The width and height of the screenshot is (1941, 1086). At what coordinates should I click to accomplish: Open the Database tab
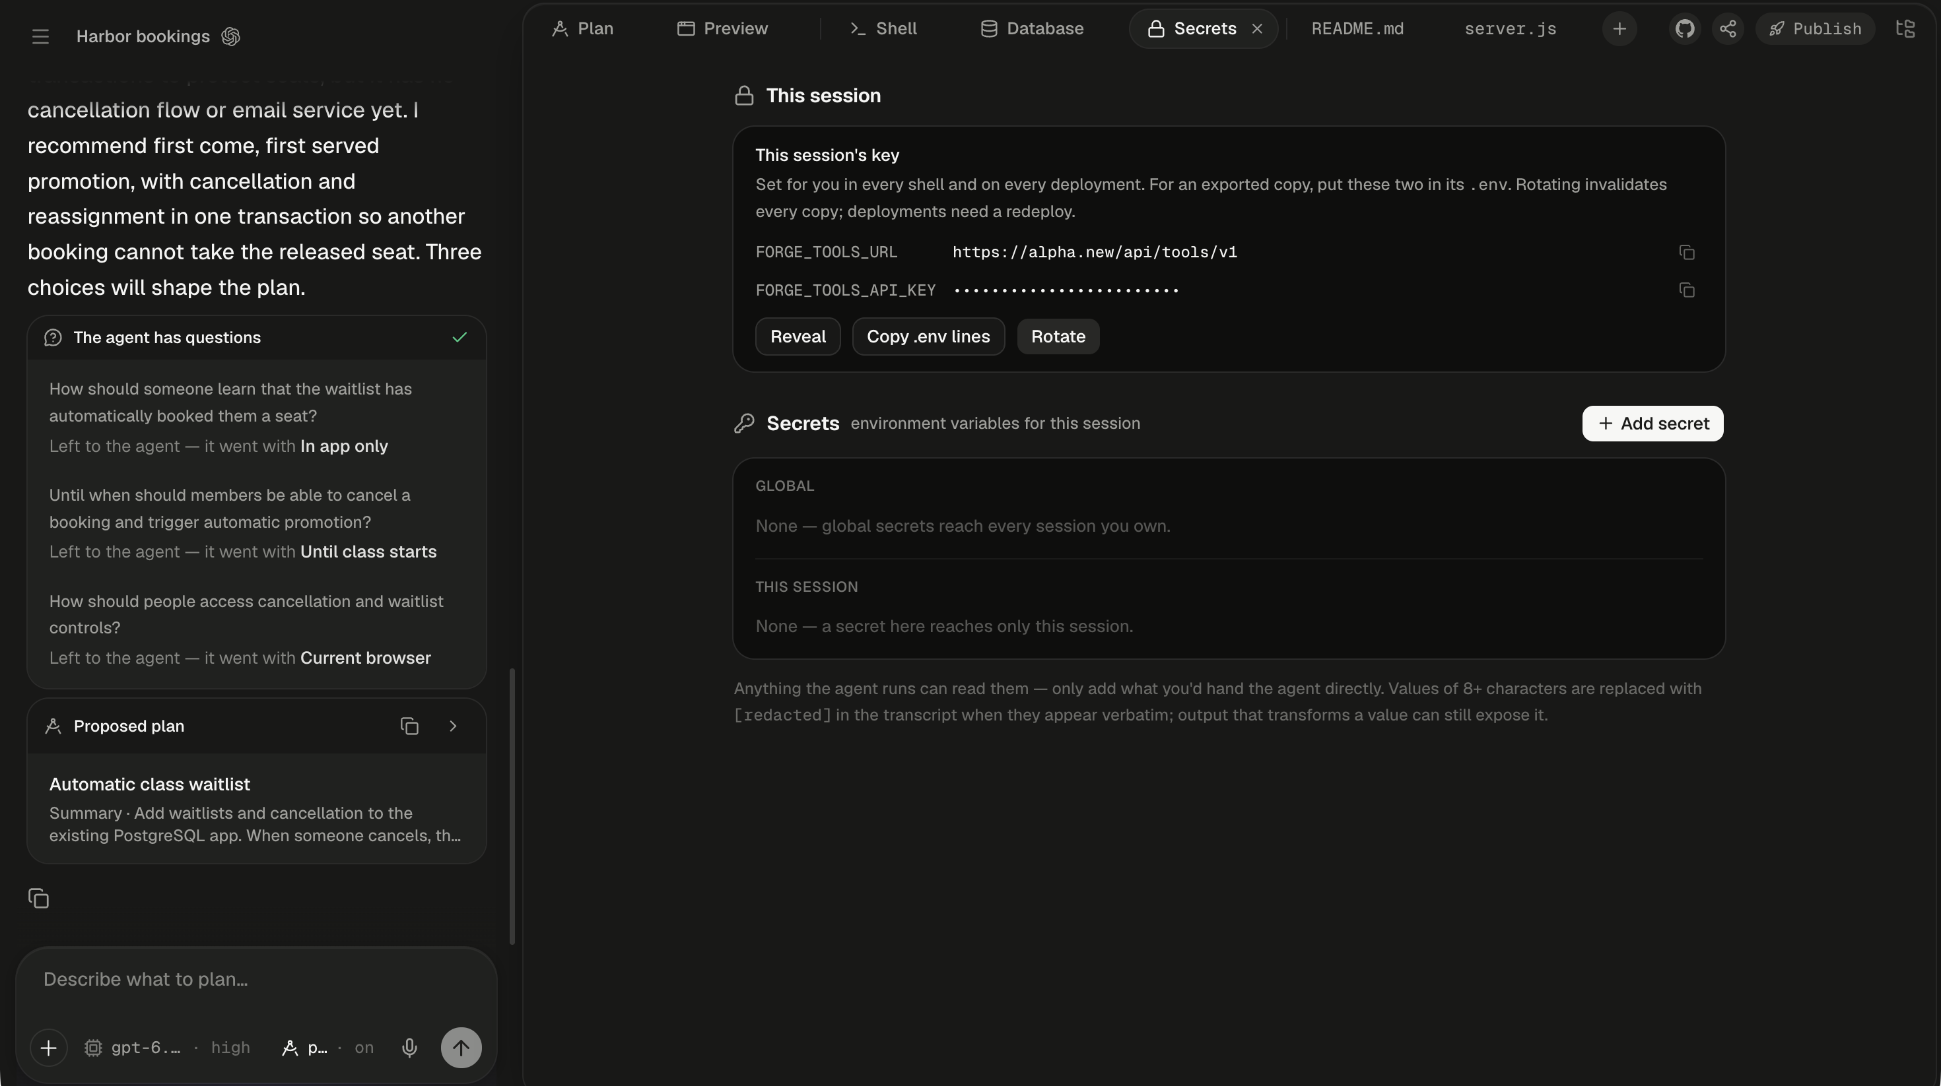tap(1031, 28)
